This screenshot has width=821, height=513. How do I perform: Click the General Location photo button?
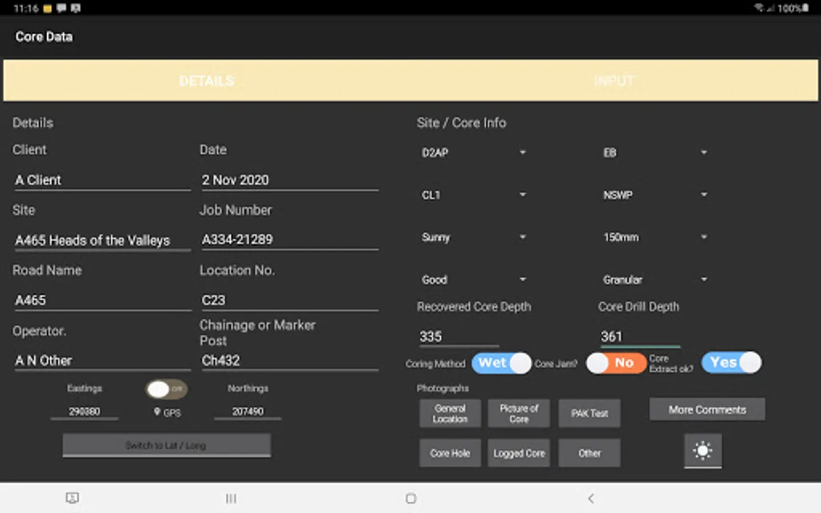coord(450,413)
